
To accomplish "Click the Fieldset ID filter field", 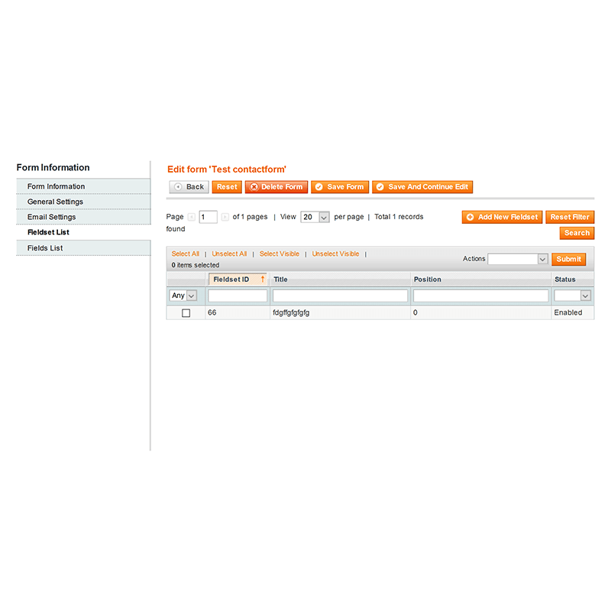I will click(x=238, y=296).
